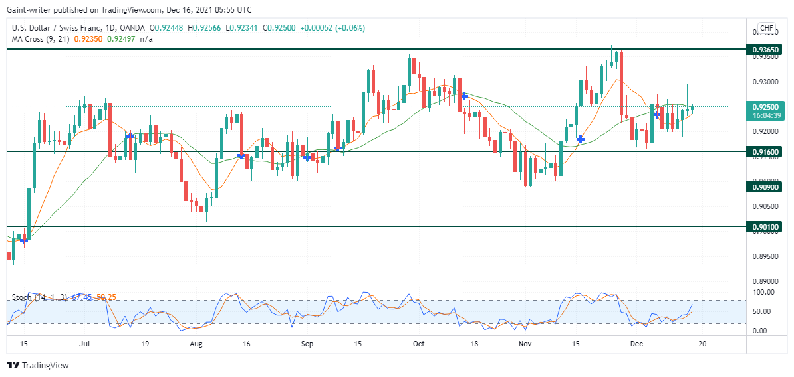The height and width of the screenshot is (377, 794).
Task: Click the Aug label on the time axis
Action: coord(196,344)
